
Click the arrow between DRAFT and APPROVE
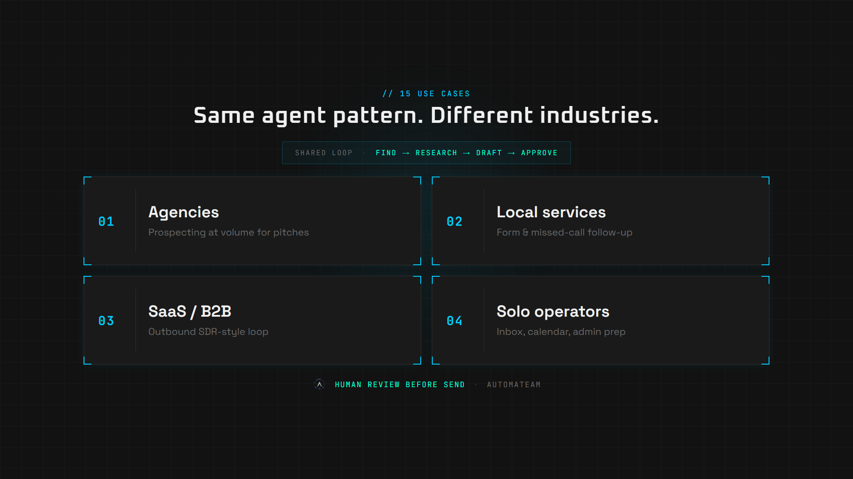511,153
